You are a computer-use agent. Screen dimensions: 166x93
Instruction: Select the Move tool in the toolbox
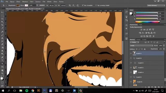point(2,12)
